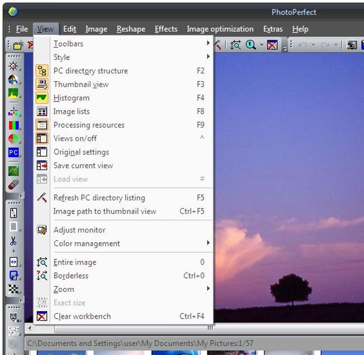Click the brightness sun tool icon
This screenshot has width=364, height=355.
click(x=13, y=66)
